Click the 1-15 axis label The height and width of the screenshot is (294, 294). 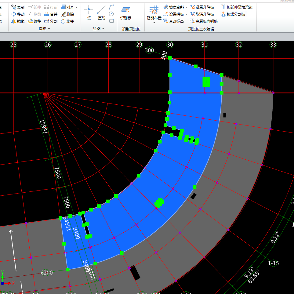tap(273, 263)
